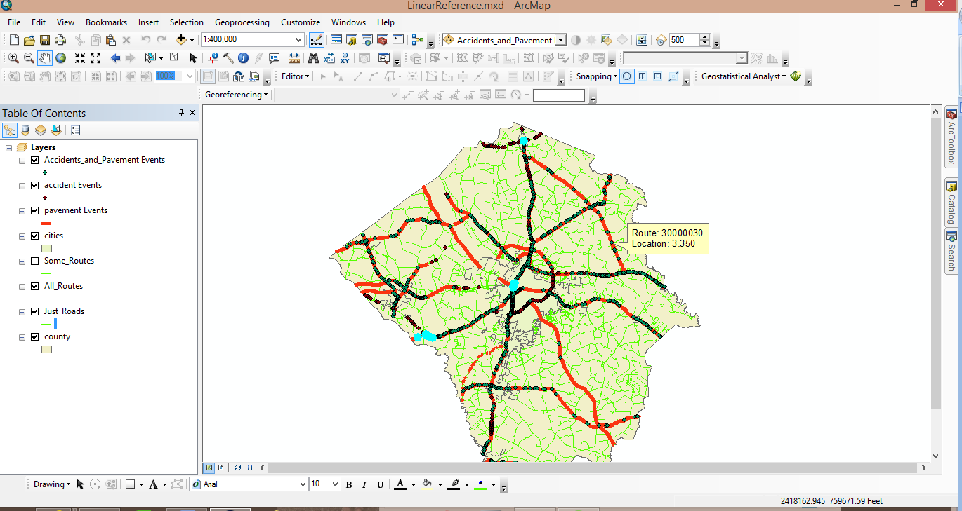Select the Zoom Out tool
Image resolution: width=962 pixels, height=511 pixels.
click(29, 58)
